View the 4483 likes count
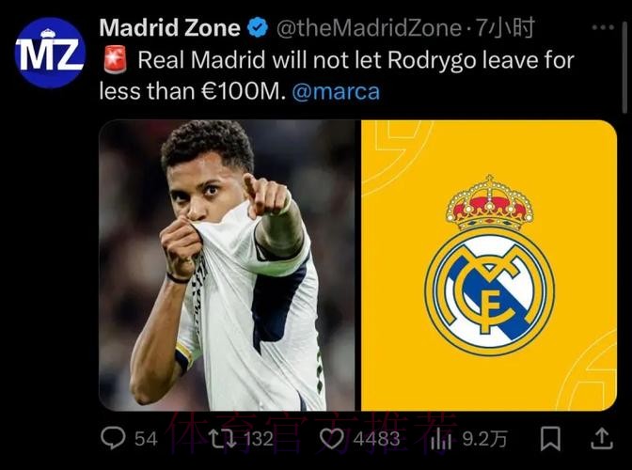Viewport: 632px width, 470px height. (376, 439)
